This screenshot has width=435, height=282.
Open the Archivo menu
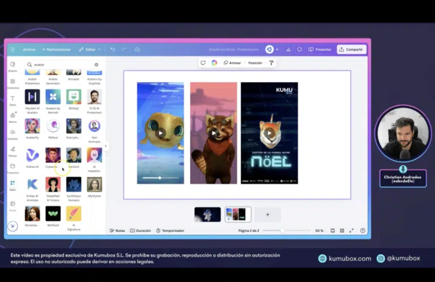pyautogui.click(x=29, y=49)
